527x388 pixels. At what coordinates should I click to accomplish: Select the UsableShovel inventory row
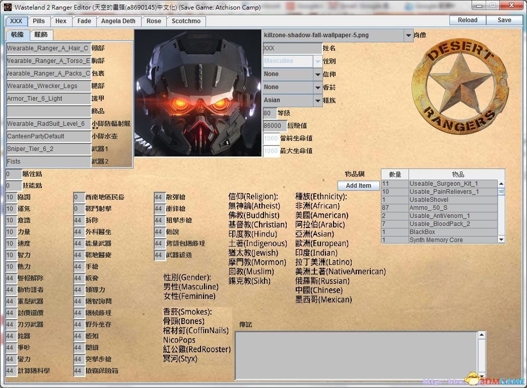pos(440,200)
